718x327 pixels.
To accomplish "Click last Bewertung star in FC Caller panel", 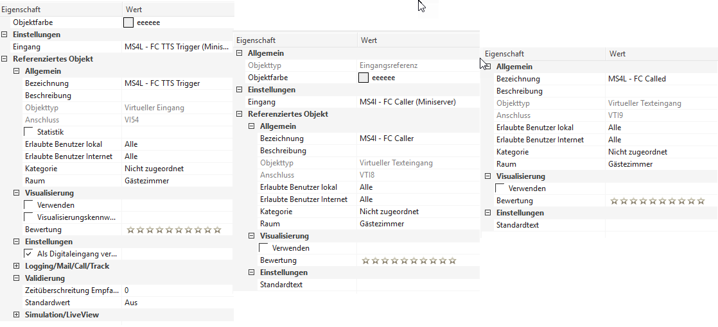I will 453,260.
